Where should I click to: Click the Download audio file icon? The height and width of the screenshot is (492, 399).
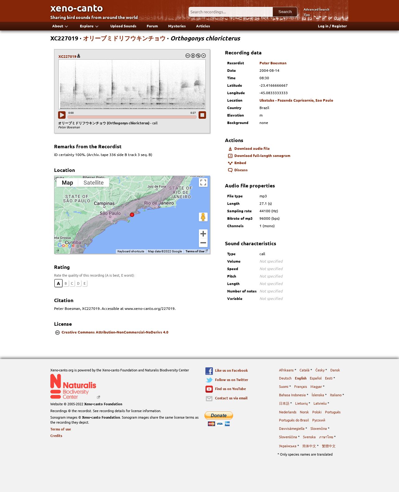point(230,149)
